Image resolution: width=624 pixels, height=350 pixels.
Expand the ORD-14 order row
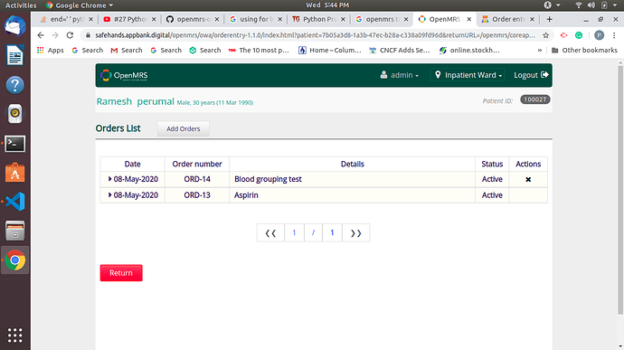(x=109, y=179)
